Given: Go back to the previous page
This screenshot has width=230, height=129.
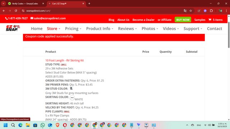Looking at the screenshot, I should coord(4,11).
